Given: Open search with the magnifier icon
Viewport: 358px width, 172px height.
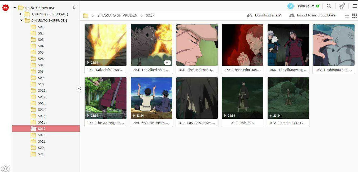Looking at the screenshot, I should [x=329, y=6].
